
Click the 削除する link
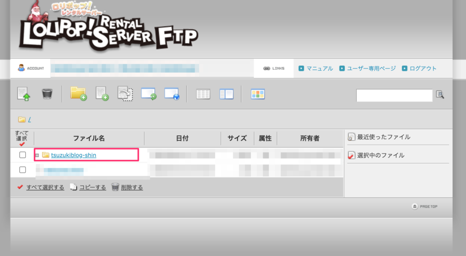point(132,187)
